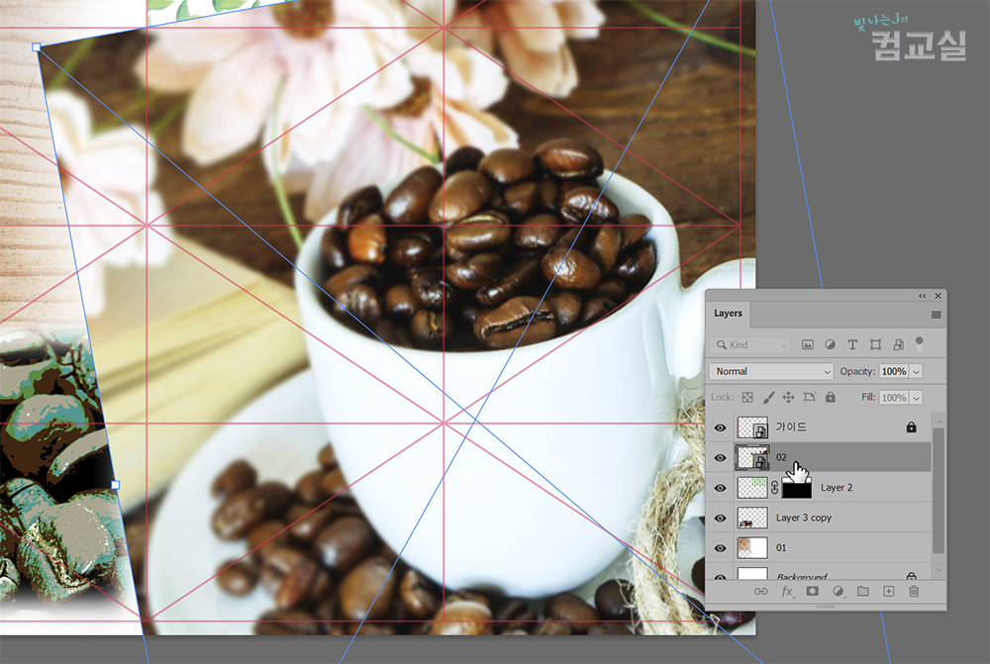Add a layer style with fx icon

(x=787, y=592)
